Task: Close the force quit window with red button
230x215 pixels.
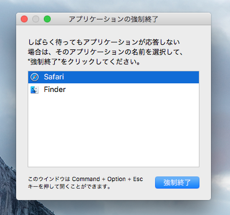Action: pos(24,19)
